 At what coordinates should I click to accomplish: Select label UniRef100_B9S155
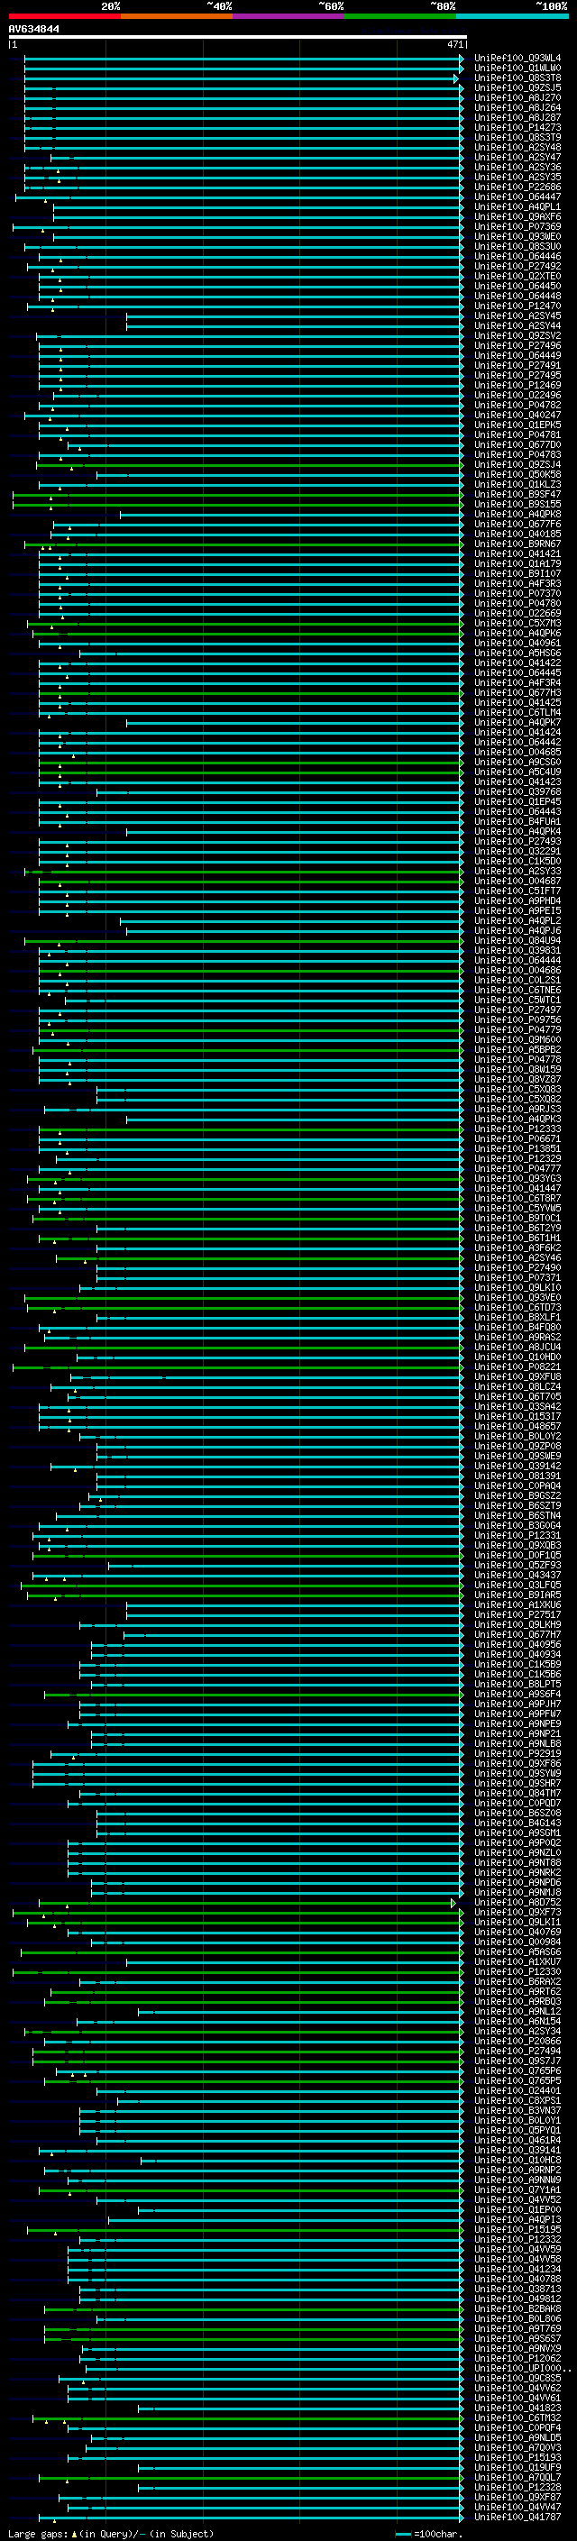(517, 504)
